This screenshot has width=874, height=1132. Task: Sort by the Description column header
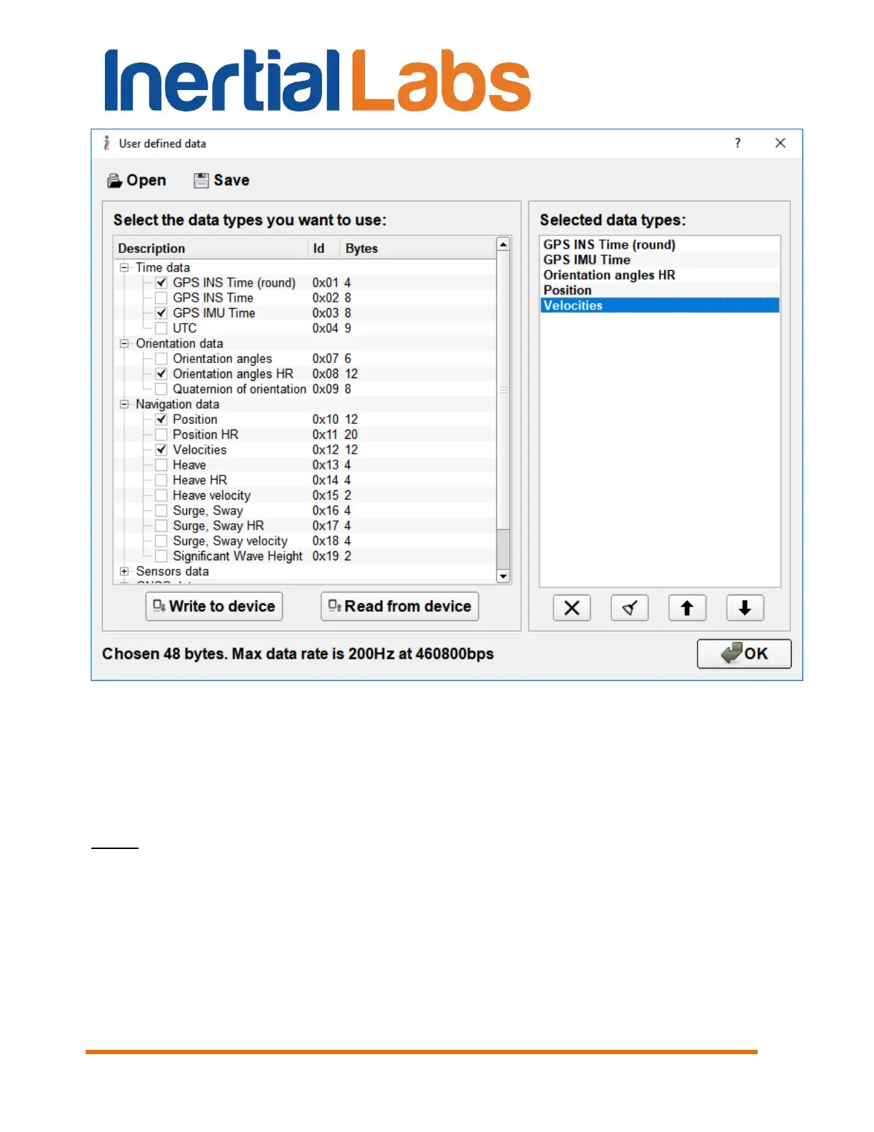click(211, 248)
